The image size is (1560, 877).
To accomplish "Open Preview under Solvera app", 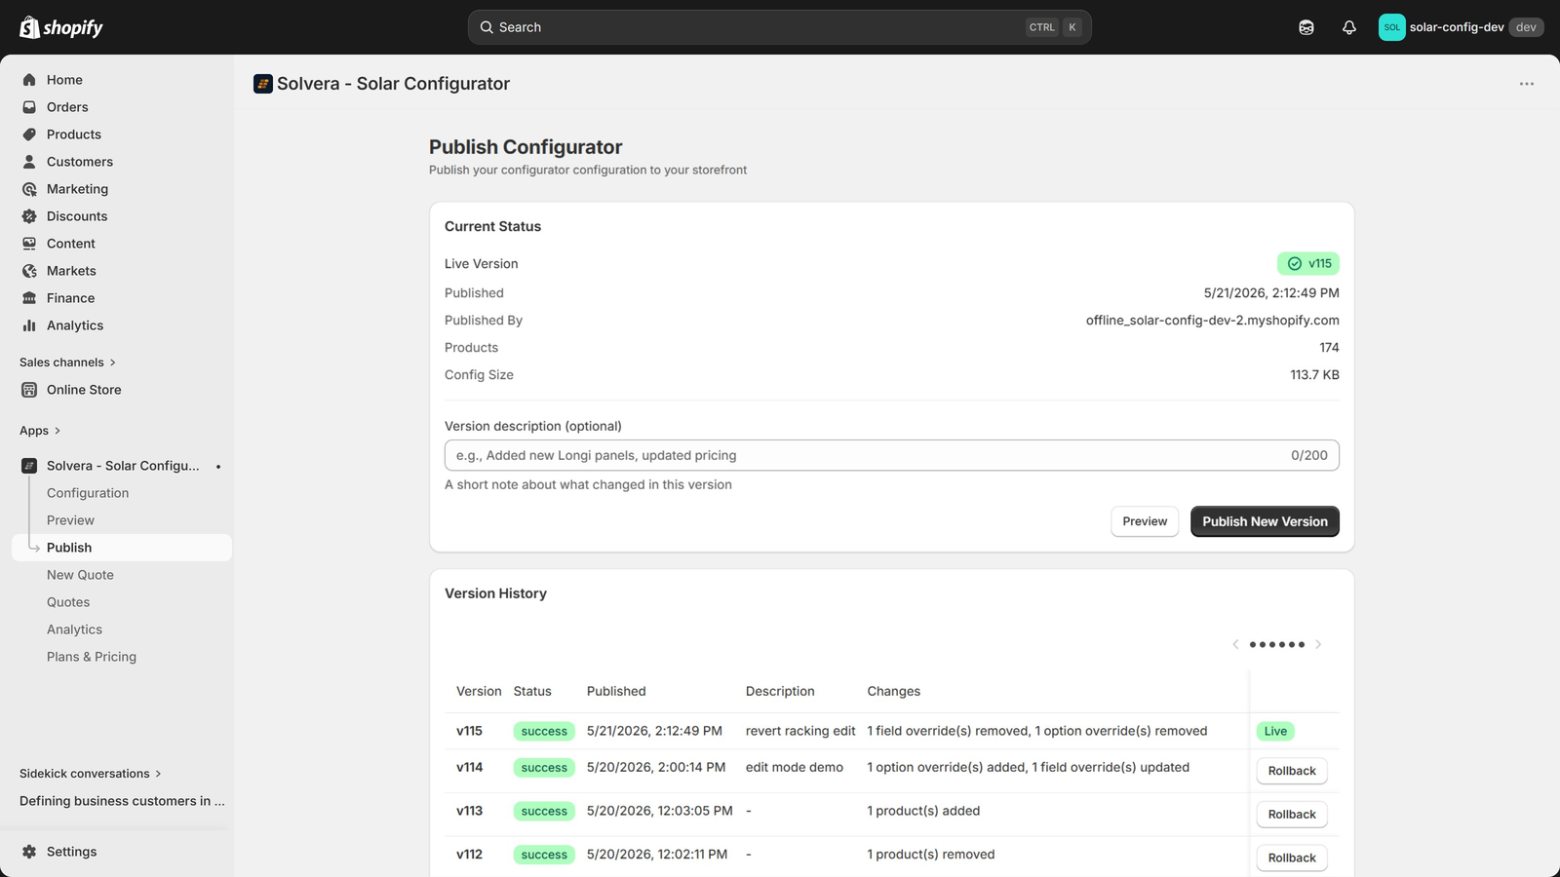I will (70, 520).
